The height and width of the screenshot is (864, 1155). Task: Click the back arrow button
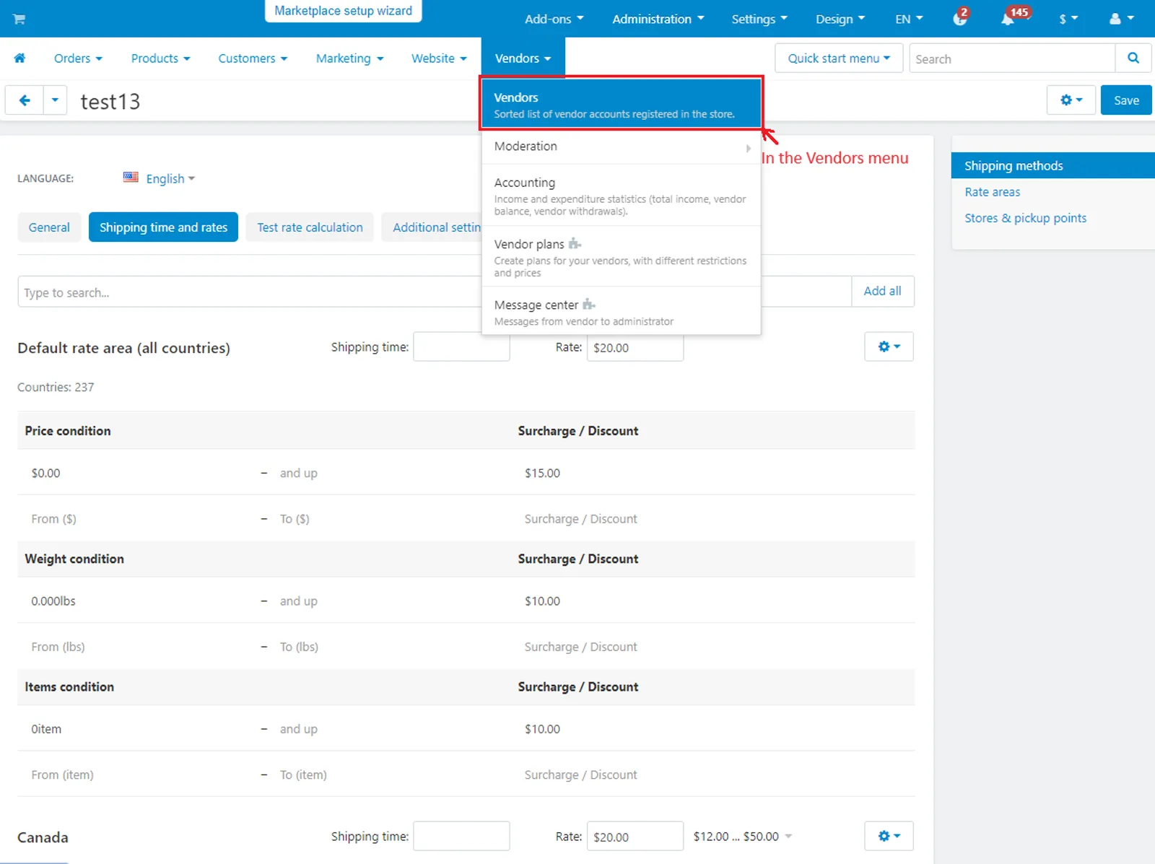25,100
